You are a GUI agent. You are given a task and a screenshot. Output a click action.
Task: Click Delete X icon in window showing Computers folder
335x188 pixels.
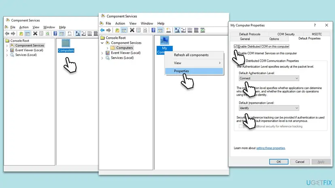(35, 33)
